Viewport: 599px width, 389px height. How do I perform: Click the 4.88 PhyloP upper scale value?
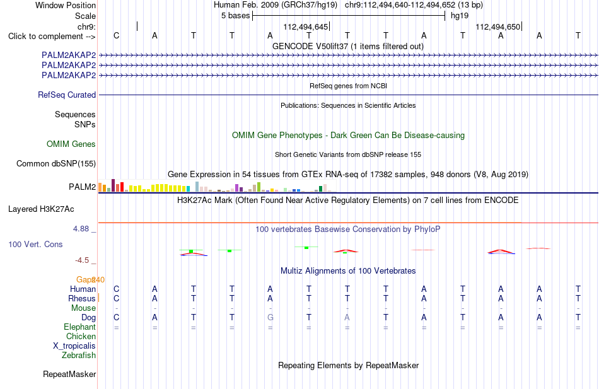pyautogui.click(x=81, y=229)
